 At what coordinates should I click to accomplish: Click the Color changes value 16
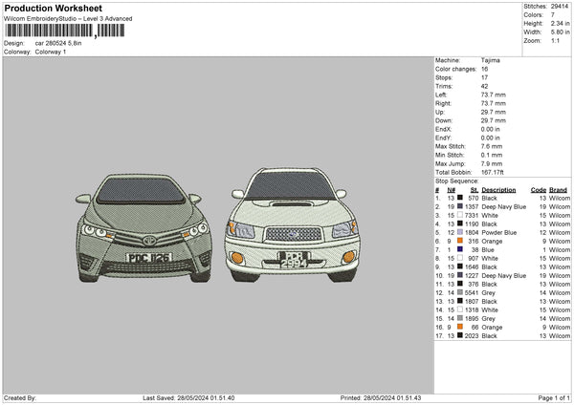click(484, 69)
